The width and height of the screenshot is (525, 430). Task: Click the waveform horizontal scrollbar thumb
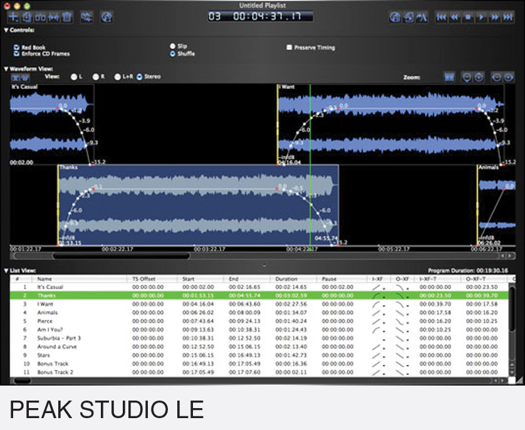[121, 256]
